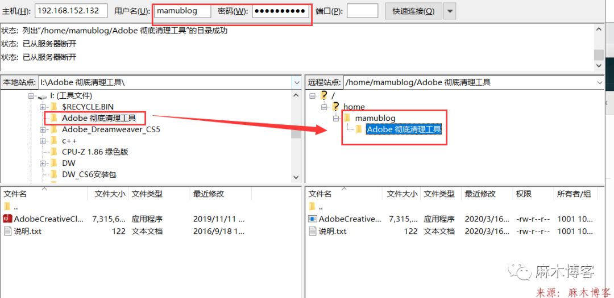Select the remote AdobeCreative... file icon
The image size is (614, 298).
tap(313, 219)
